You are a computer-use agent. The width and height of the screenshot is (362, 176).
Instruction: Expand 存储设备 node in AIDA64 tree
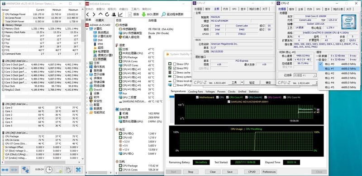coord(87,82)
